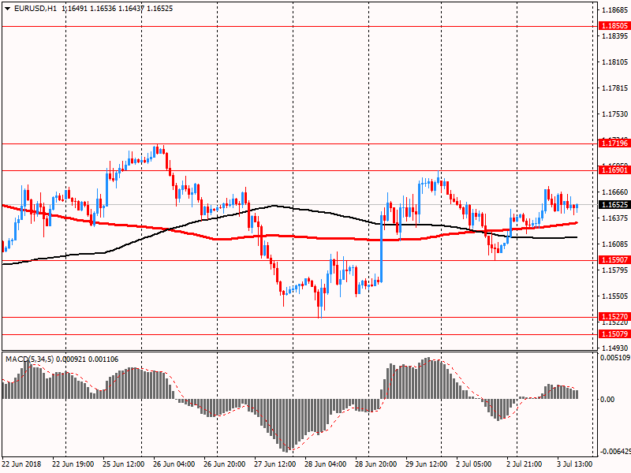The height and width of the screenshot is (473, 631).
Task: Click the 3 Jul 13:00 time axis label
Action: (575, 464)
